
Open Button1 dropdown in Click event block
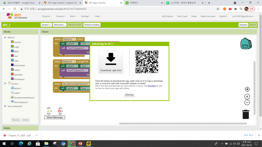pyautogui.click(x=69, y=39)
